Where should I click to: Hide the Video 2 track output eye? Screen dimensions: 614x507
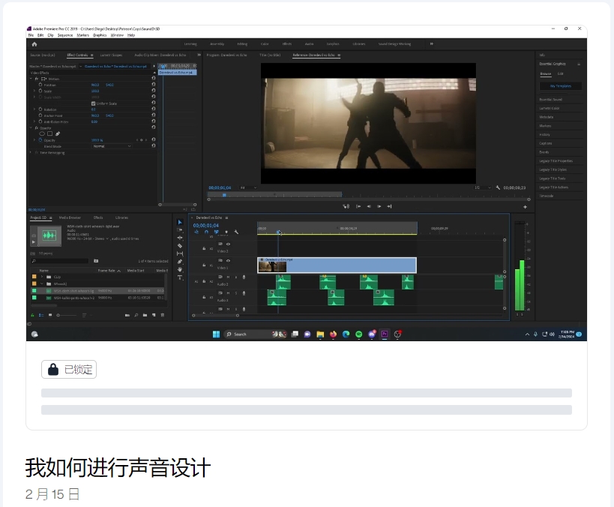pyautogui.click(x=229, y=244)
